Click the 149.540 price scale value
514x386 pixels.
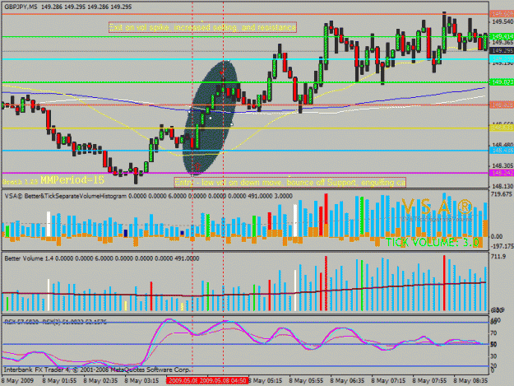click(502, 22)
